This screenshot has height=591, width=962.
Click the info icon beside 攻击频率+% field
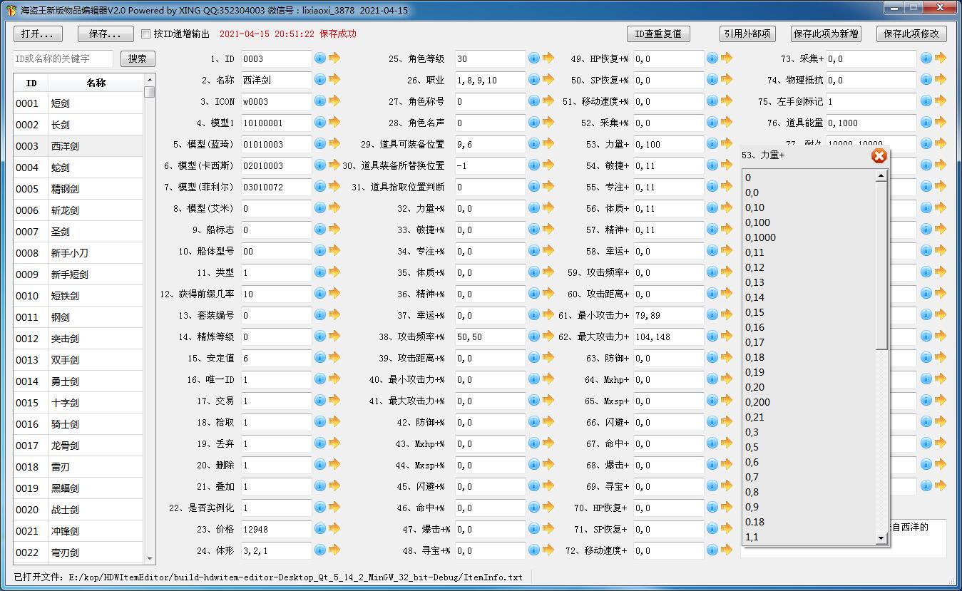pos(534,336)
